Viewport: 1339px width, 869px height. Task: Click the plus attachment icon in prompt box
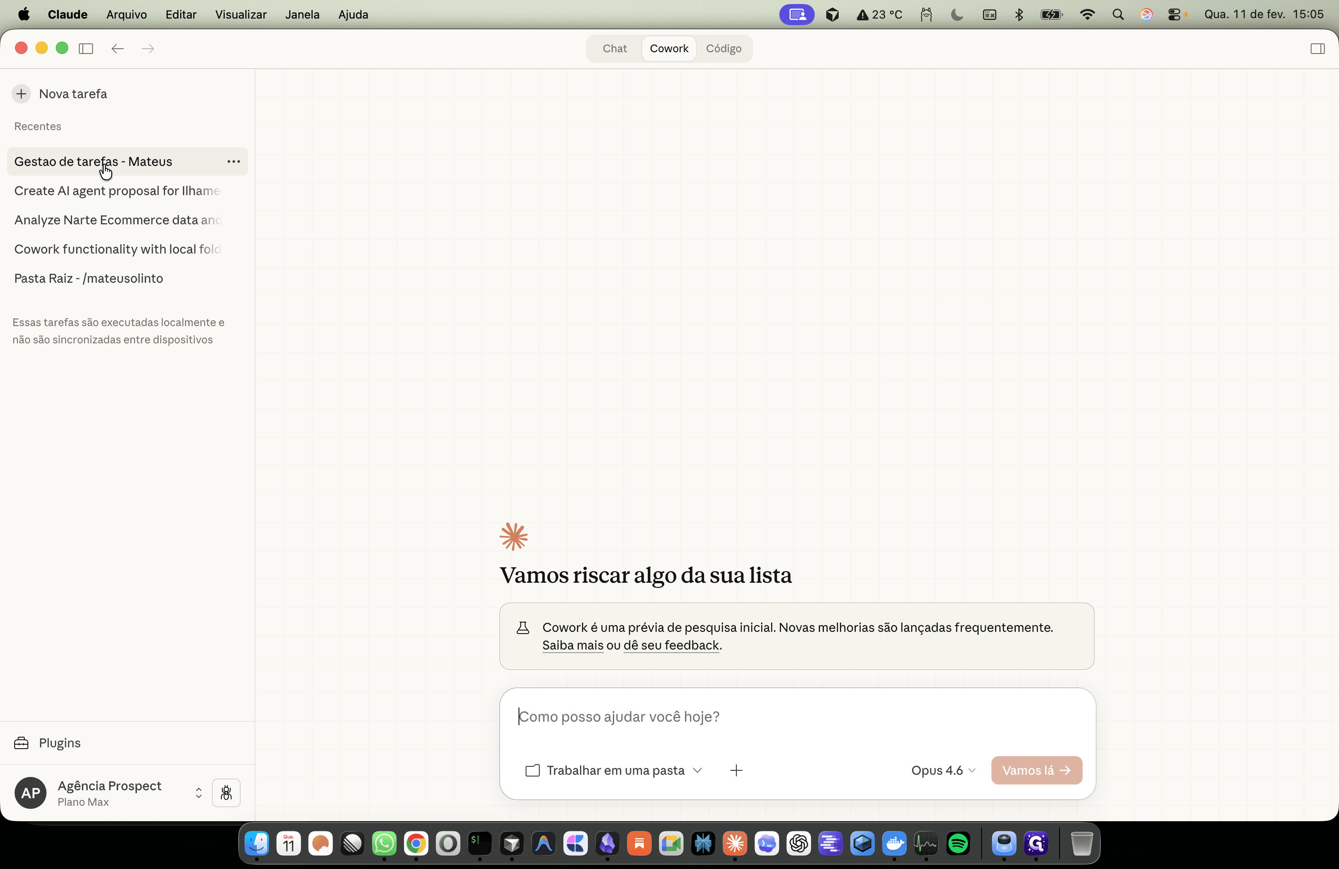736,770
